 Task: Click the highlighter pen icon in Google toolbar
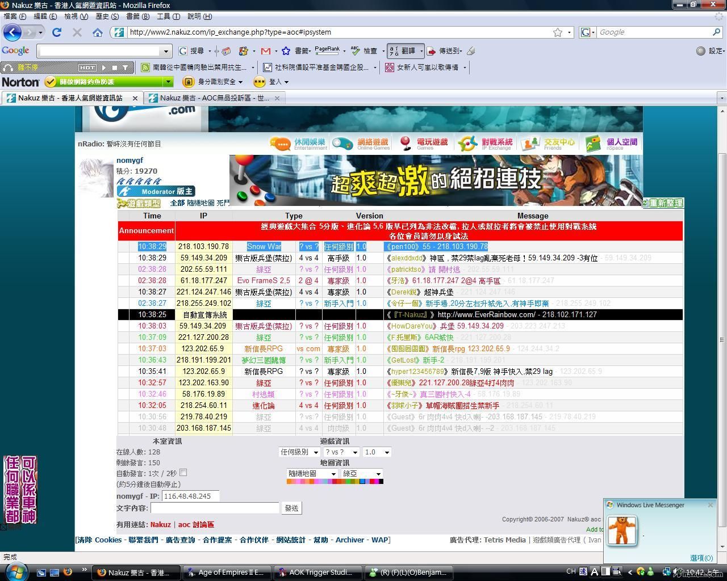(471, 51)
